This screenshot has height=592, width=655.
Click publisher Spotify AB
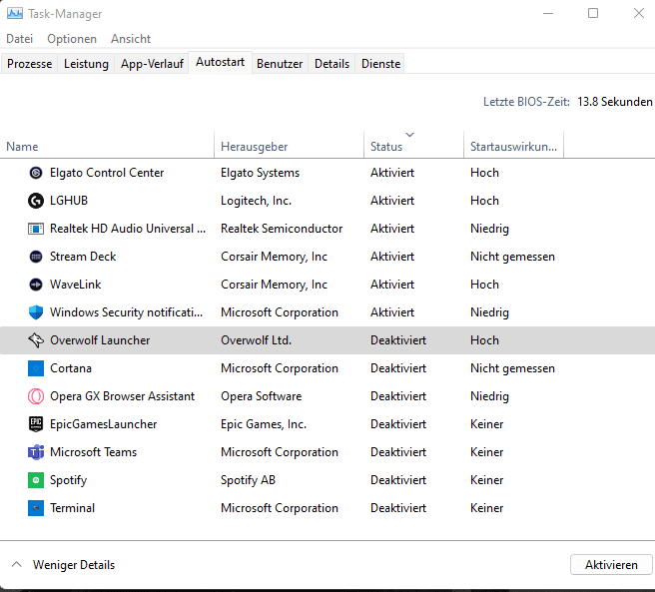pos(249,480)
